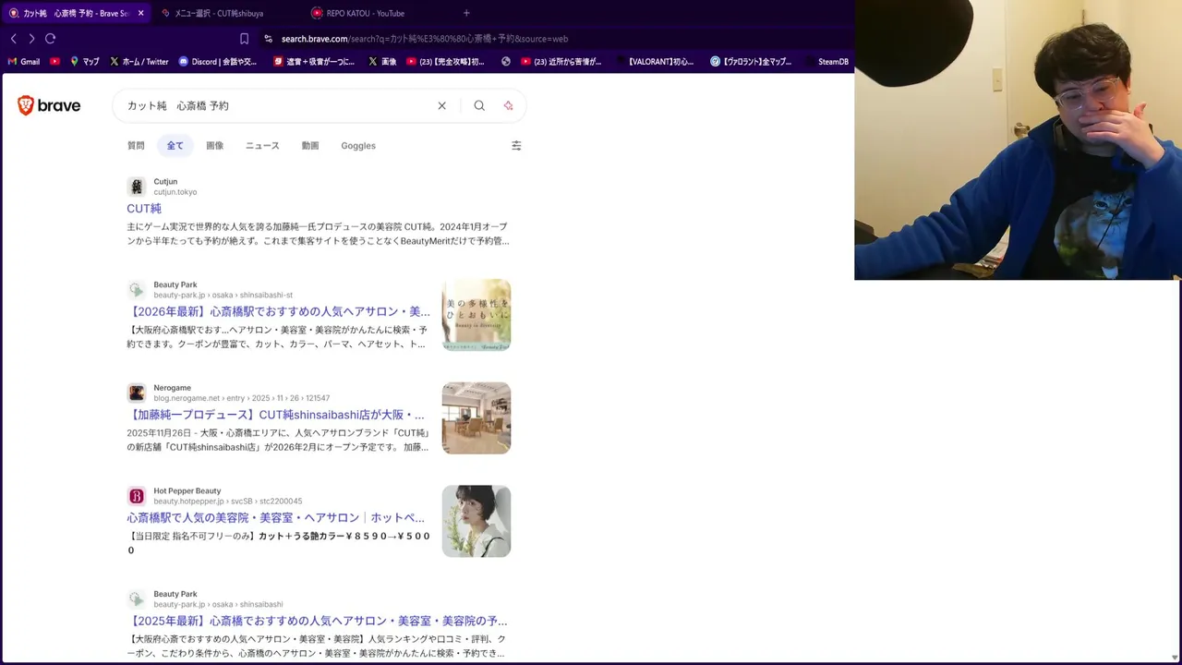The image size is (1182, 665).
Task: Open the Nerogame salon interior thumbnail
Action: coord(476,418)
